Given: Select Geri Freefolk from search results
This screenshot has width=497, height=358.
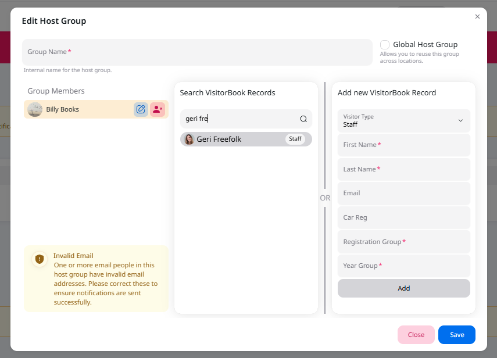Looking at the screenshot, I should 233,139.
